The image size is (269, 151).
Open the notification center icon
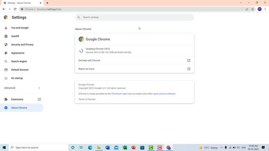(x=264, y=147)
